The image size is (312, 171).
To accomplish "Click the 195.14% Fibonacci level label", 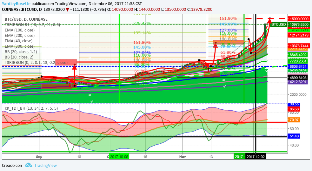I will tap(142, 33).
